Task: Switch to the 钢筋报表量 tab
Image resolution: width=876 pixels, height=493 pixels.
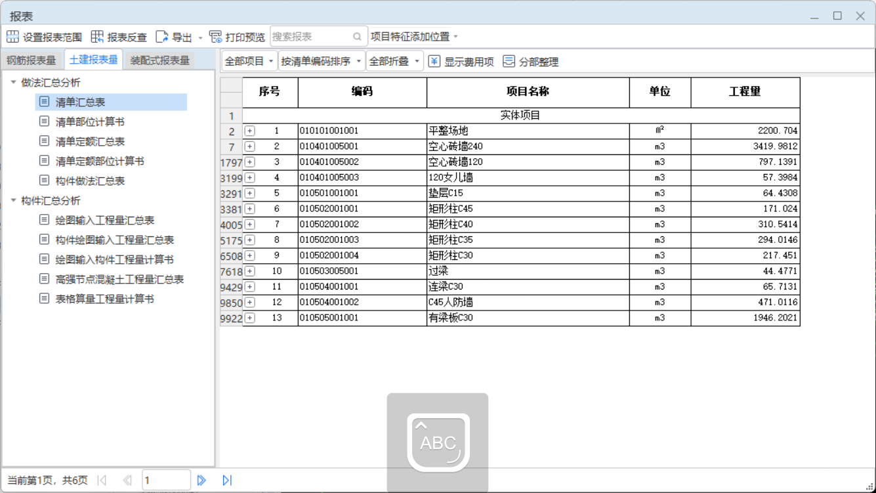Action: (31, 60)
